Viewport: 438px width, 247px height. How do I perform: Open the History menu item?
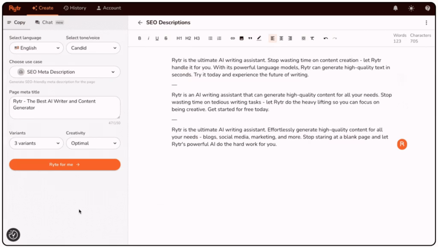point(75,8)
